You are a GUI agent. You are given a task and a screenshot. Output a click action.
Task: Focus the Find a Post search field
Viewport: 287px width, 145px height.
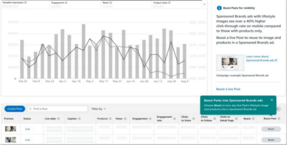click(x=57, y=109)
